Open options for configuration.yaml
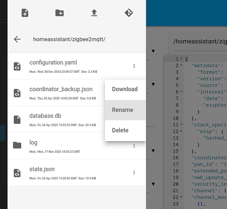Screen dimensions: 227x209 [134, 66]
